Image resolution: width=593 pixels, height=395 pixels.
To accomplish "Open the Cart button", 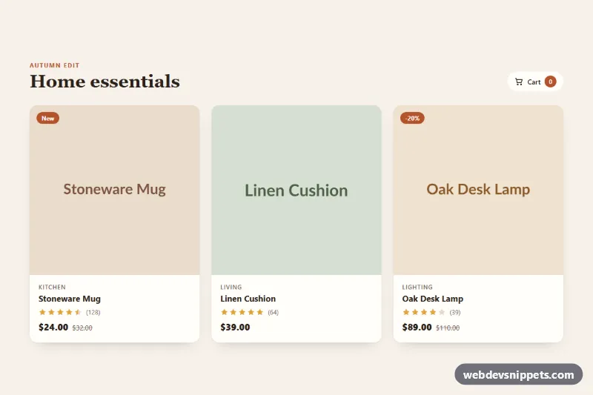I will pyautogui.click(x=534, y=82).
